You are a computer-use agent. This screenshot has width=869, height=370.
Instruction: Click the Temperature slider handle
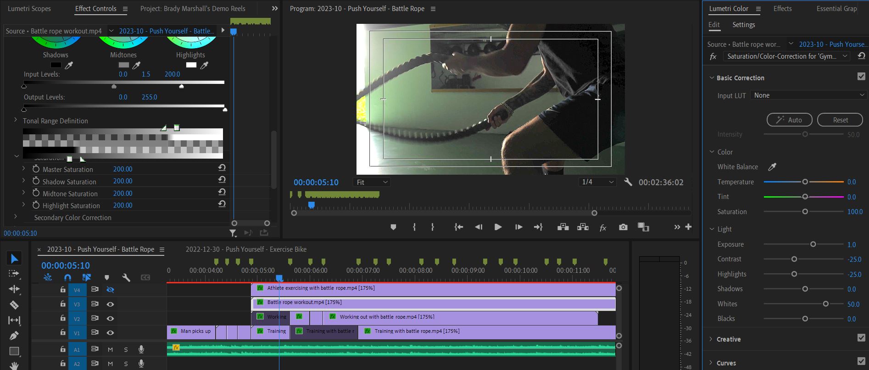[805, 182]
